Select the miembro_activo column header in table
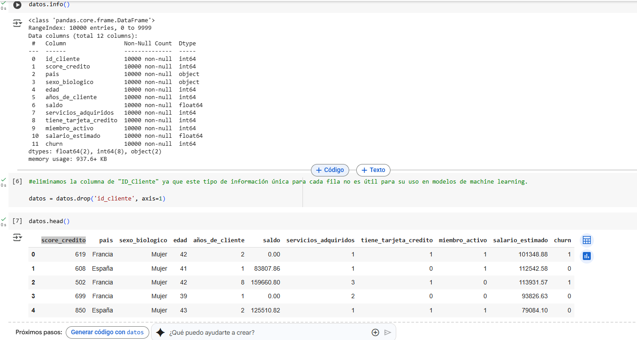This screenshot has width=637, height=340. [x=463, y=240]
